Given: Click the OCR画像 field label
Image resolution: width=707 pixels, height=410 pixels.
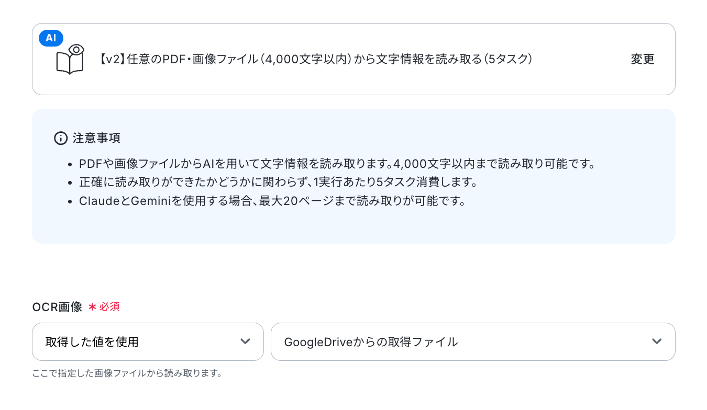Looking at the screenshot, I should 57,307.
